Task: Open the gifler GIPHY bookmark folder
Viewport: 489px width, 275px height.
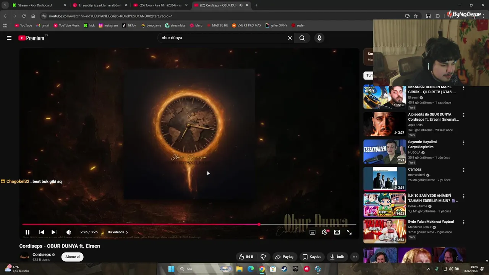Action: click(276, 25)
